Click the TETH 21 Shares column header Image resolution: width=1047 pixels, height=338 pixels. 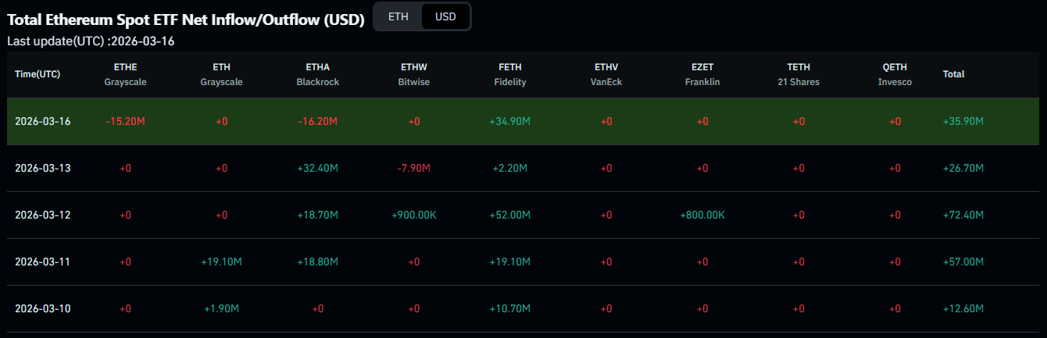click(x=799, y=74)
